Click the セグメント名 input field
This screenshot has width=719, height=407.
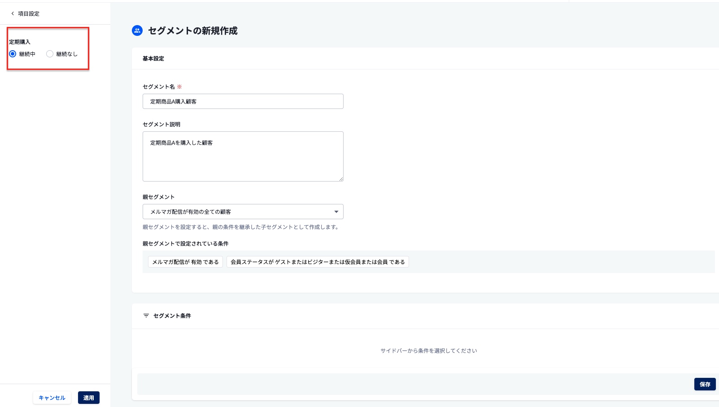[242, 101]
